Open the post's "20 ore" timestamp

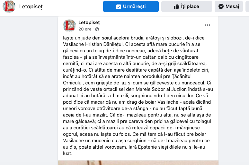click(x=85, y=29)
